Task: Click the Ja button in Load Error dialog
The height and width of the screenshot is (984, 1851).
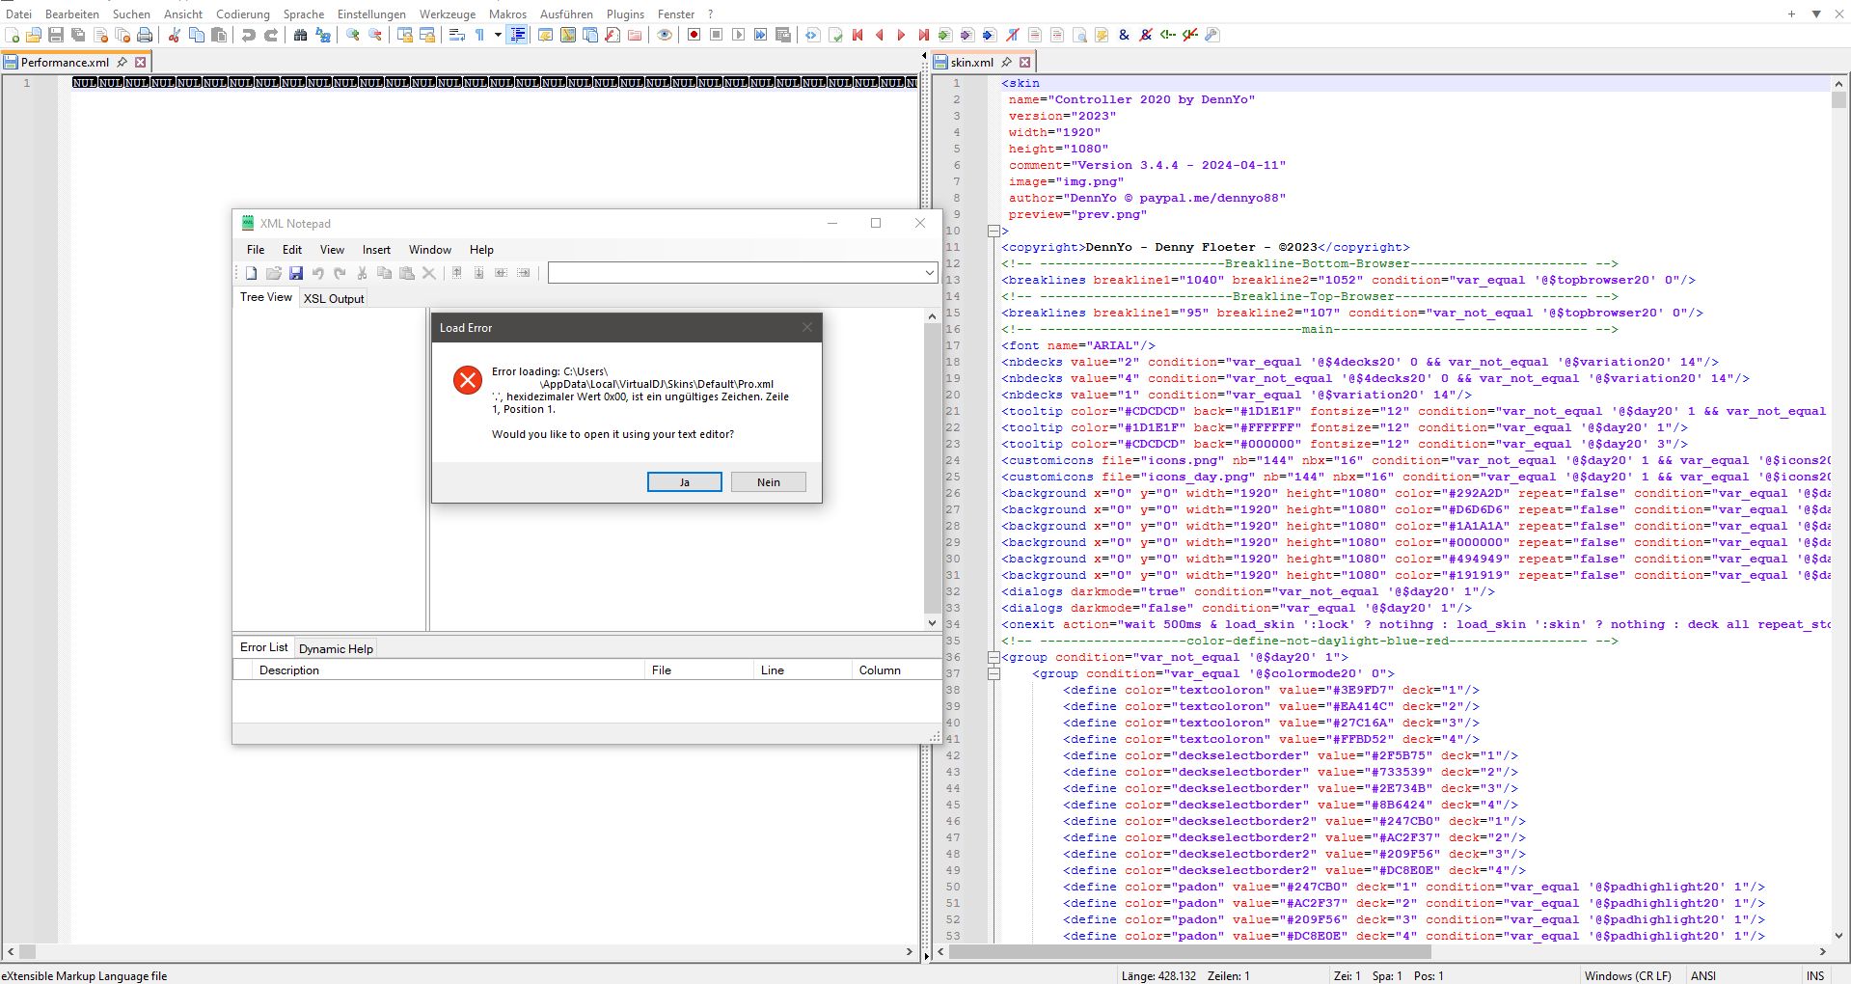Action: click(684, 481)
